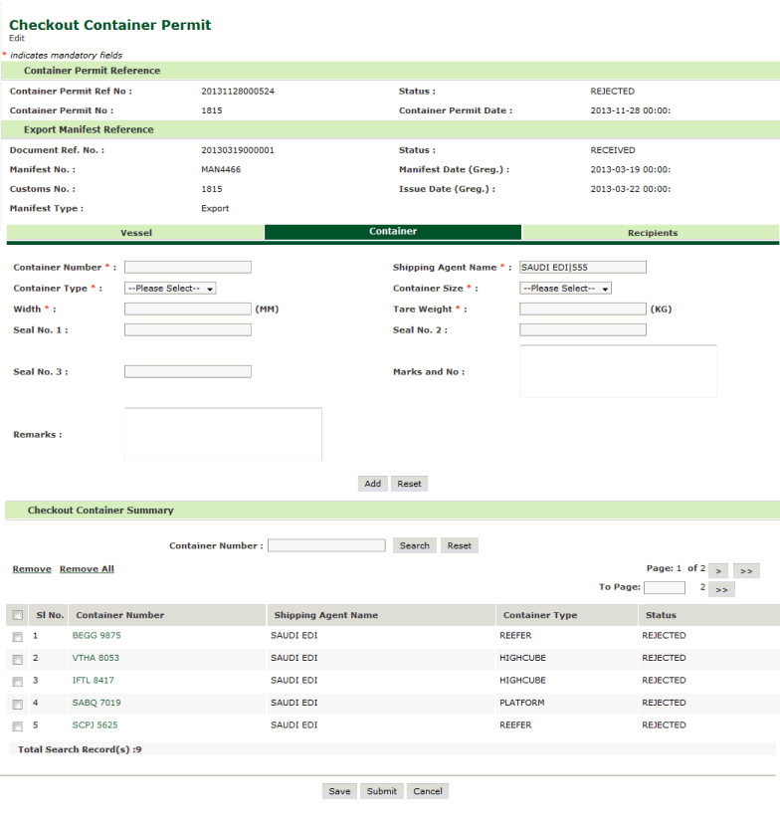Click the go button beside To Page field

pyautogui.click(x=723, y=589)
